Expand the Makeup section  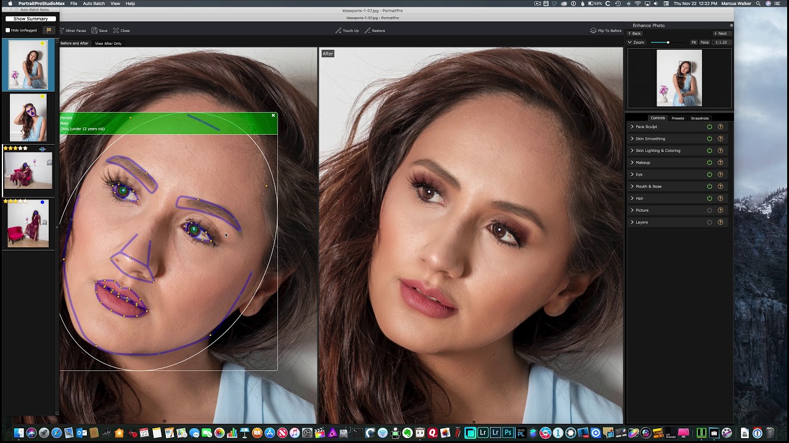[x=632, y=162]
